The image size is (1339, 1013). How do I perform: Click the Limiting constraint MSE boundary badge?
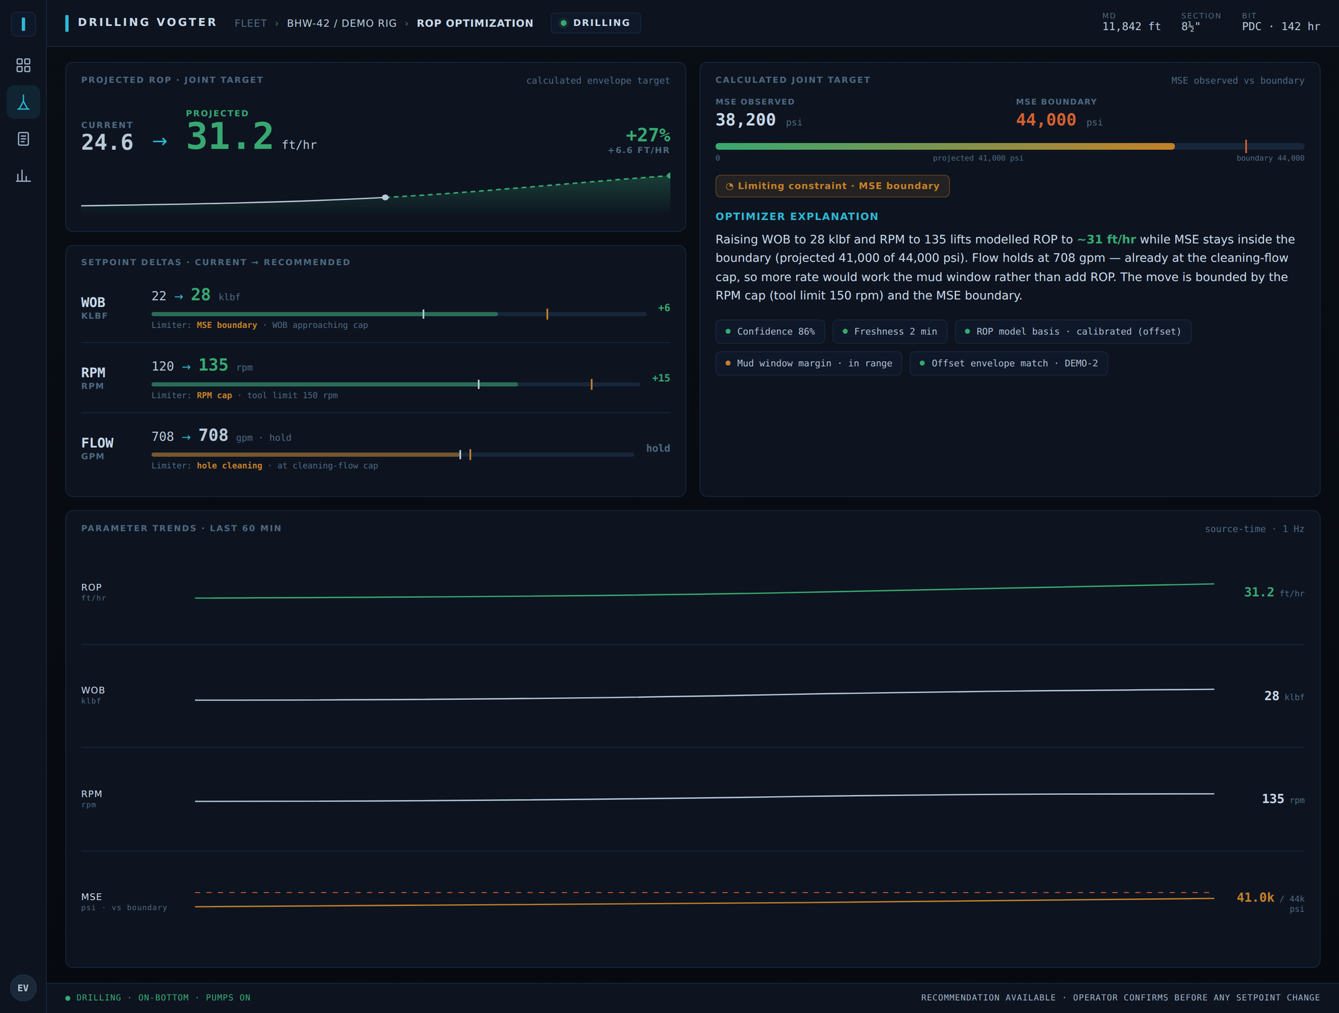pos(832,186)
